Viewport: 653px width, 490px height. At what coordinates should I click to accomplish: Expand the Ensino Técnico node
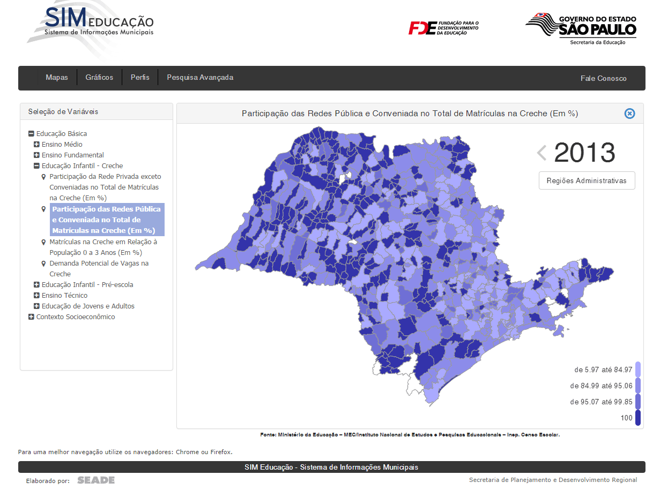click(36, 296)
